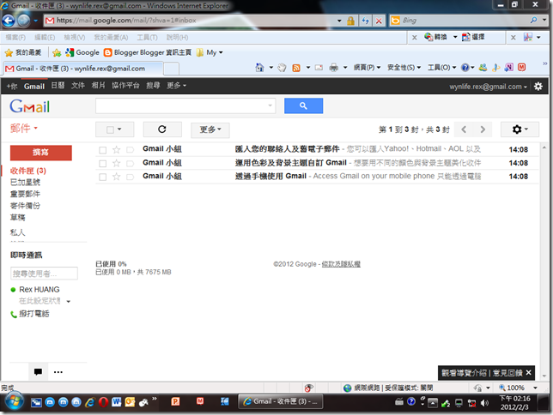Click IE back navigation button

pyautogui.click(x=9, y=21)
